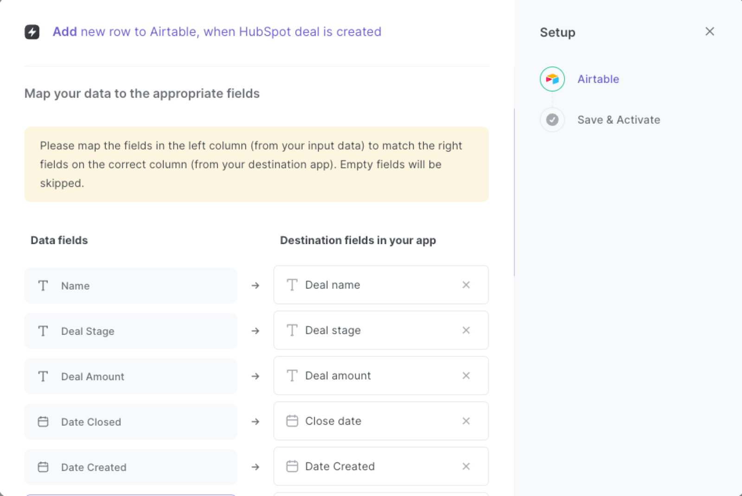
Task: Click the 'Data fields' column header
Action: tap(59, 240)
